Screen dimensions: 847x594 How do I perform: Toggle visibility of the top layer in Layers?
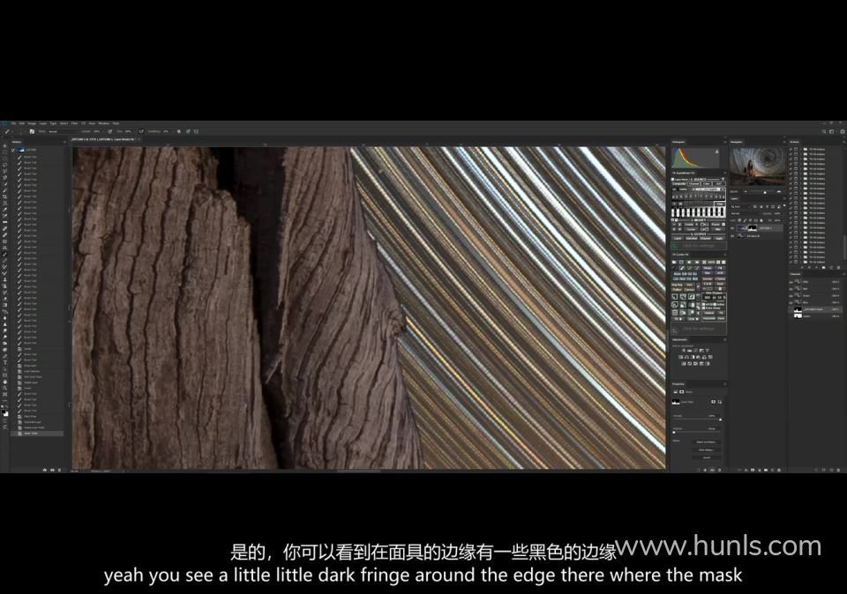click(x=733, y=227)
